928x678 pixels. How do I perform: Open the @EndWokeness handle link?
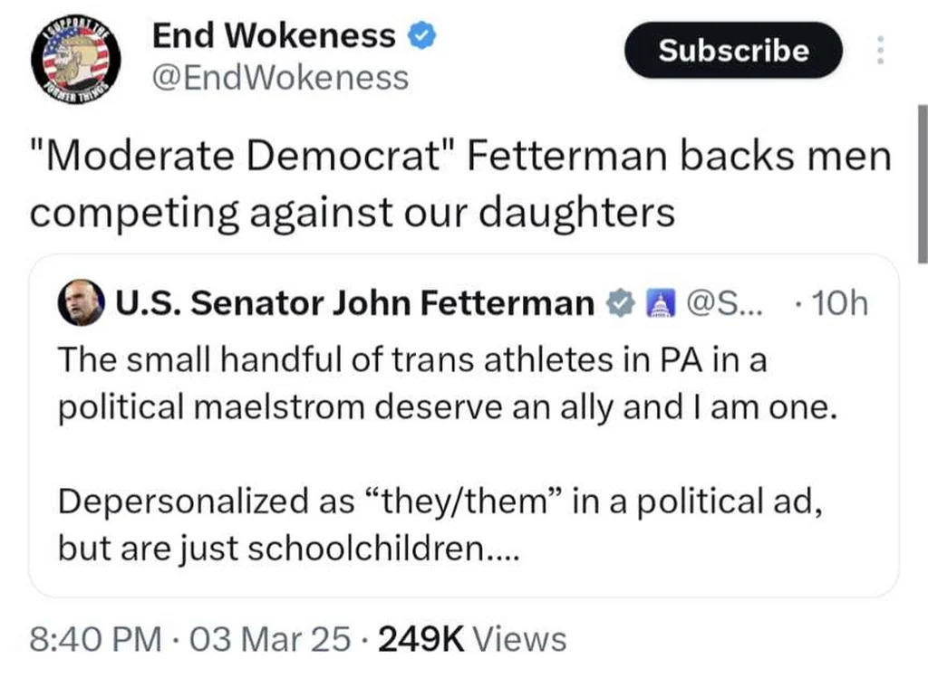279,78
